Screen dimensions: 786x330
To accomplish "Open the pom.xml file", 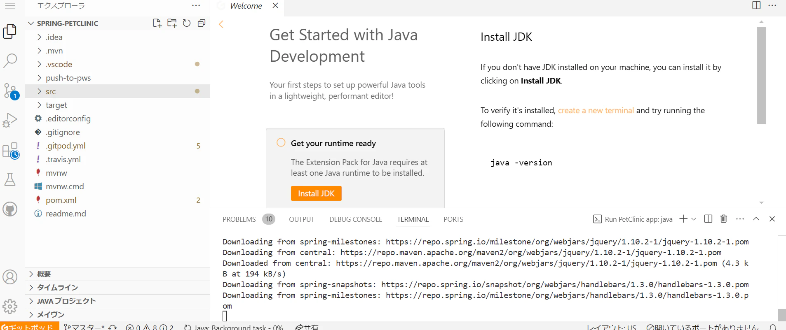I will (117, 200).
